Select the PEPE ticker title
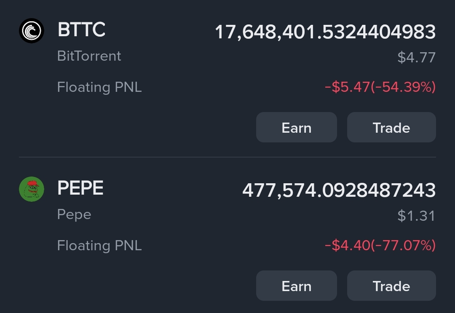This screenshot has height=313, width=455. [x=80, y=188]
